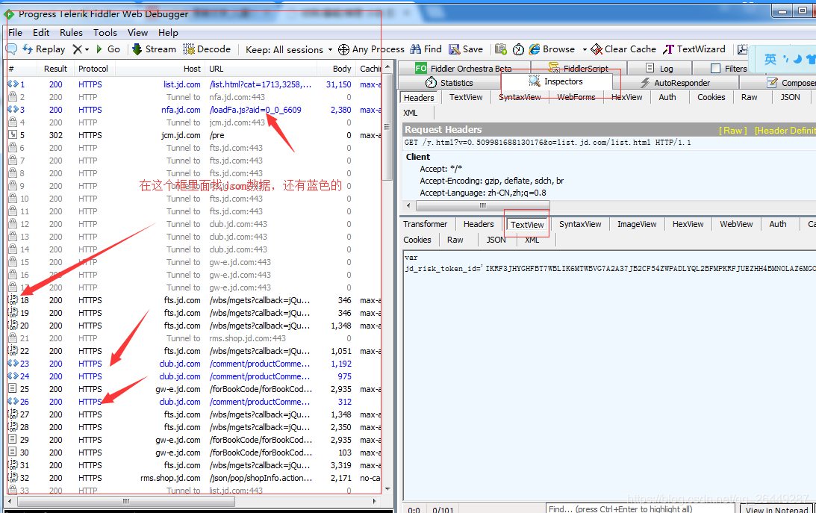Select the response Transformer tab
Viewport: 816px width, 513px height.
point(426,224)
